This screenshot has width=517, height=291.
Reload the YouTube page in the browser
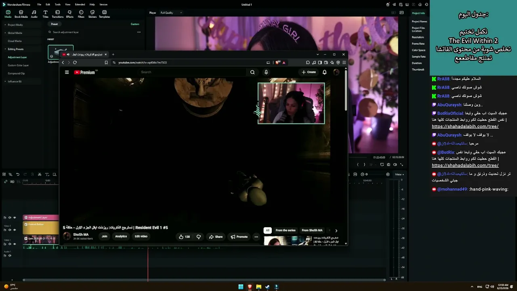[75, 62]
